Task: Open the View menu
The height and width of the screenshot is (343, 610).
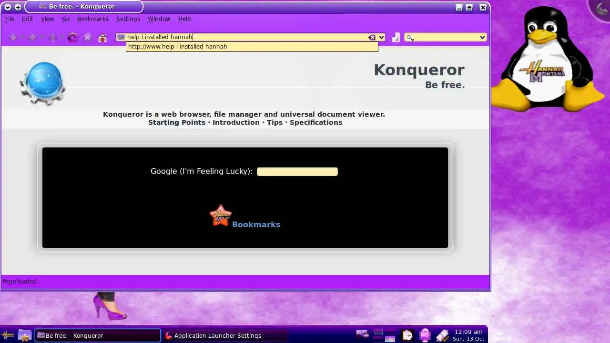Action: 47,19
